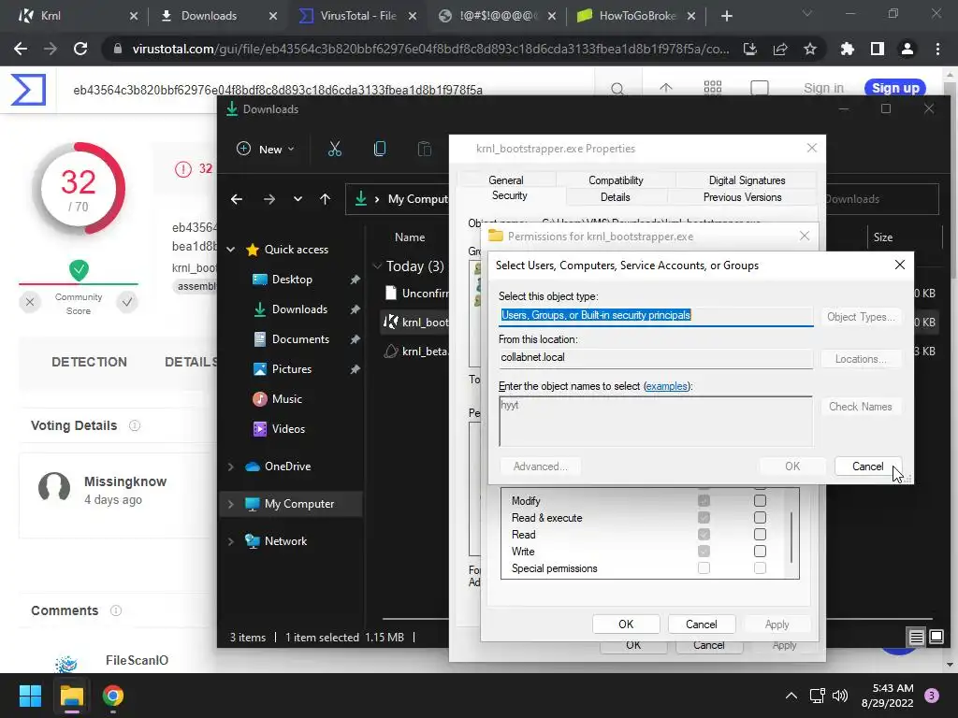Share this page icon in address bar
The height and width of the screenshot is (718, 958).
click(780, 49)
